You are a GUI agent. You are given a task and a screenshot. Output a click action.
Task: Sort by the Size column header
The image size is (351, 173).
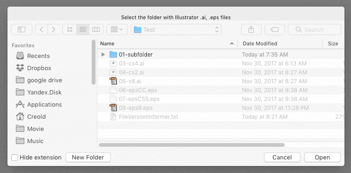(333, 43)
